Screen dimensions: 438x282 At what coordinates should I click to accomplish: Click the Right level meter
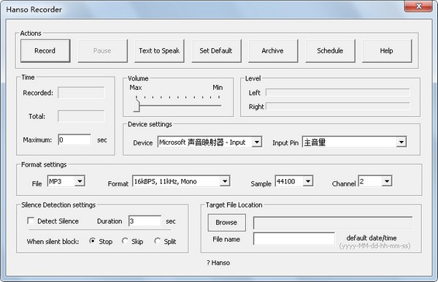pos(338,106)
